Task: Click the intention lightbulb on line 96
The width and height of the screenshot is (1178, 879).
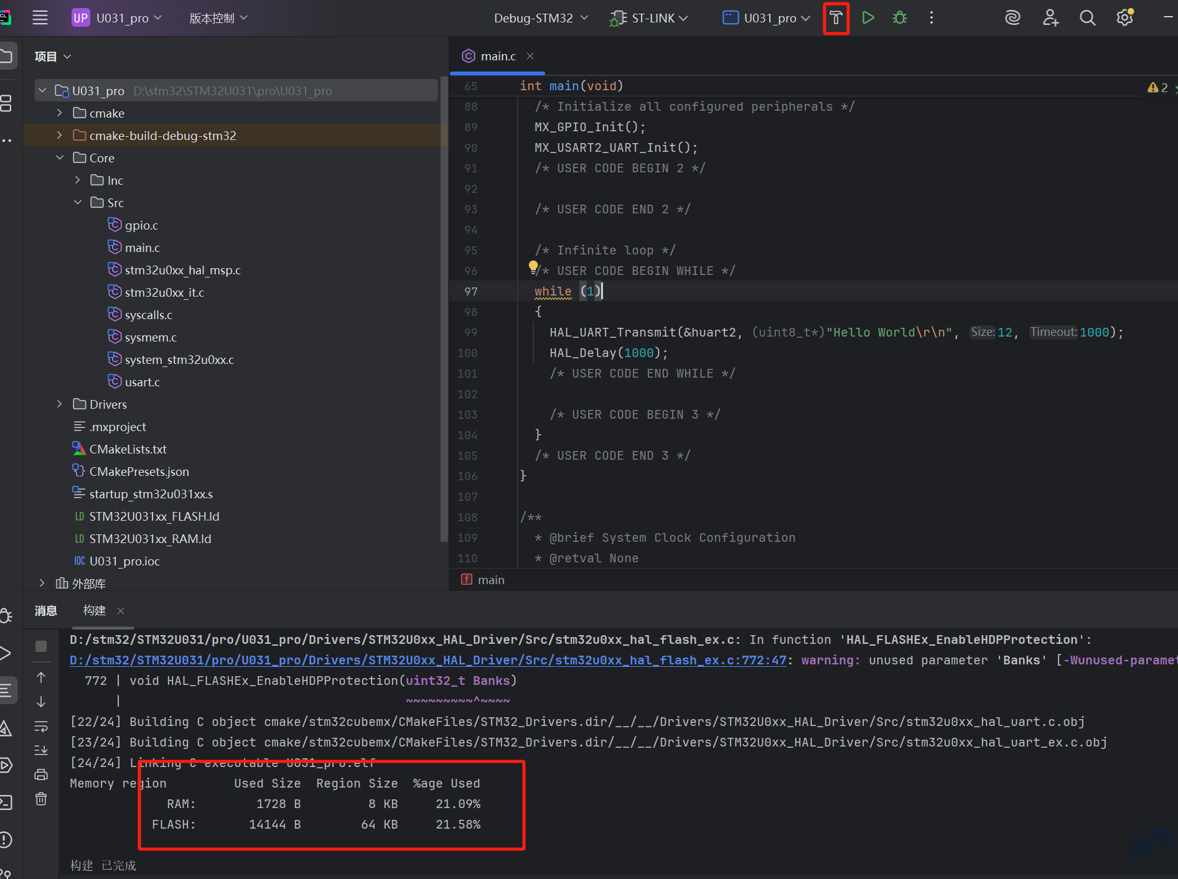Action: tap(533, 267)
